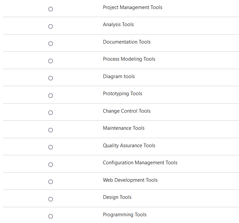The width and height of the screenshot is (239, 223).
Task: Click the Prototyping Tools label text
Action: (x=122, y=94)
